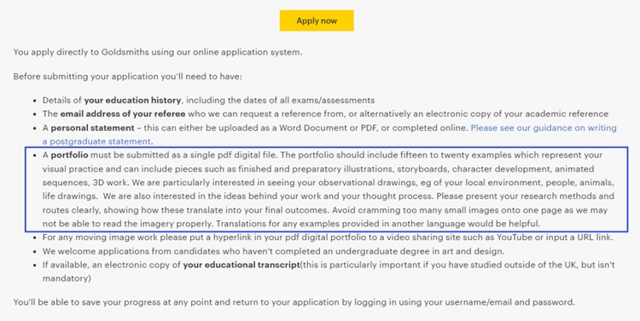Click 'a postgraduate statement' link continuation line
Image resolution: width=640 pixels, height=321 pixels.
[97, 142]
